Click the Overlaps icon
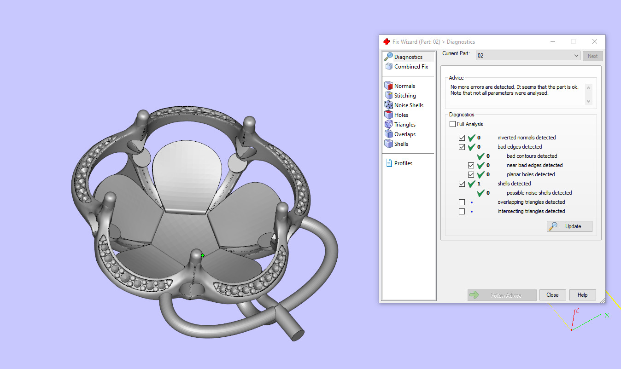The image size is (621, 369). click(388, 134)
